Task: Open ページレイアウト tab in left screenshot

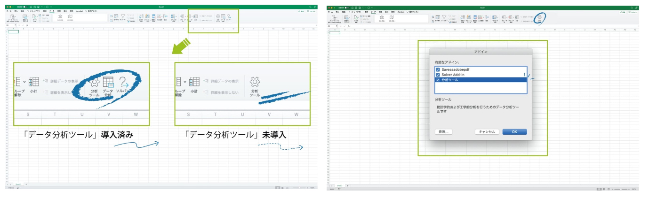Action: pyautogui.click(x=33, y=11)
